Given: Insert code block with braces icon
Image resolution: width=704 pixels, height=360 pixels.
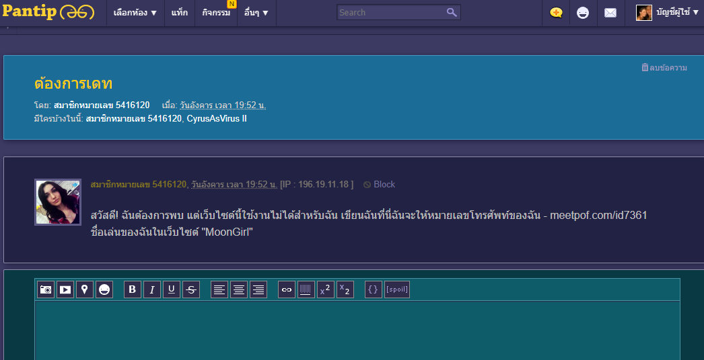Looking at the screenshot, I should (373, 289).
